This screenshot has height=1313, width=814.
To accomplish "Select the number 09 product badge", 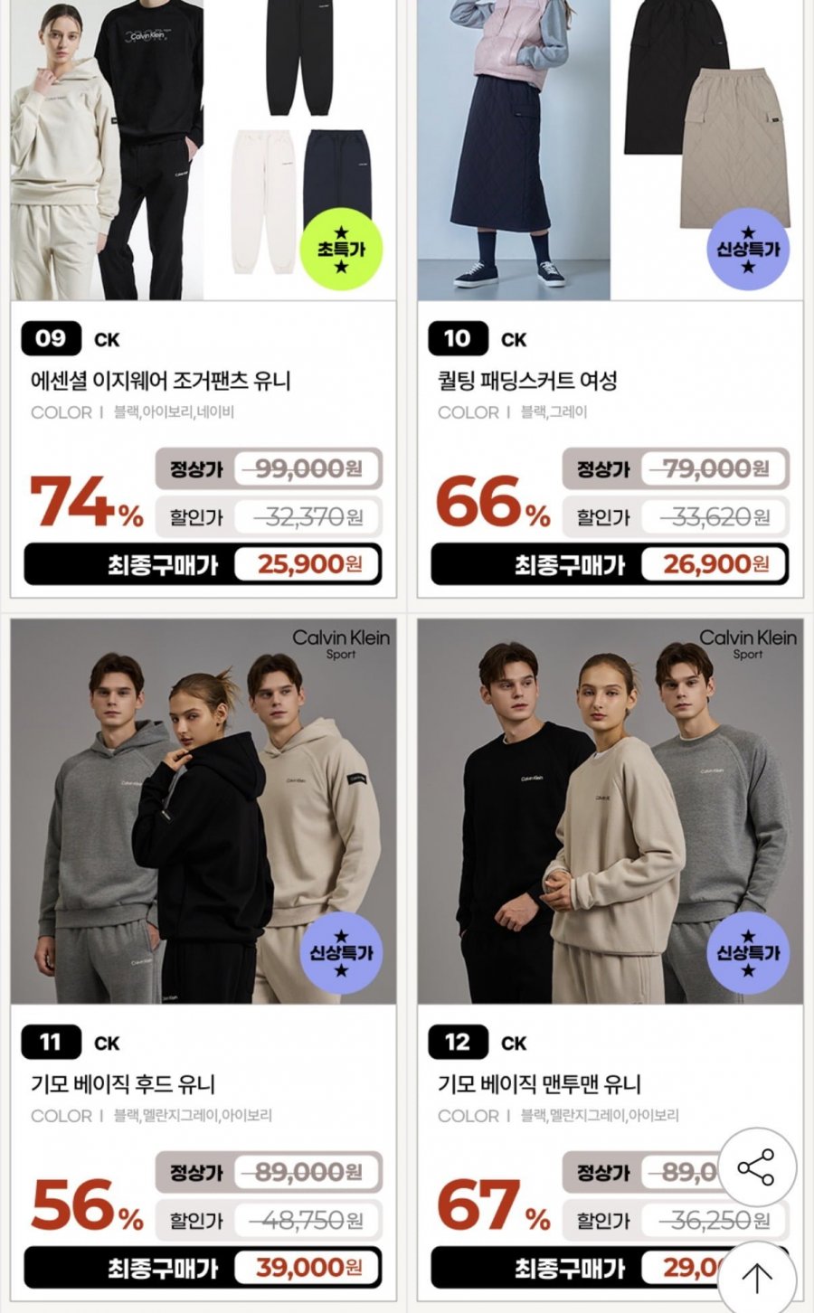I will pos(52,339).
